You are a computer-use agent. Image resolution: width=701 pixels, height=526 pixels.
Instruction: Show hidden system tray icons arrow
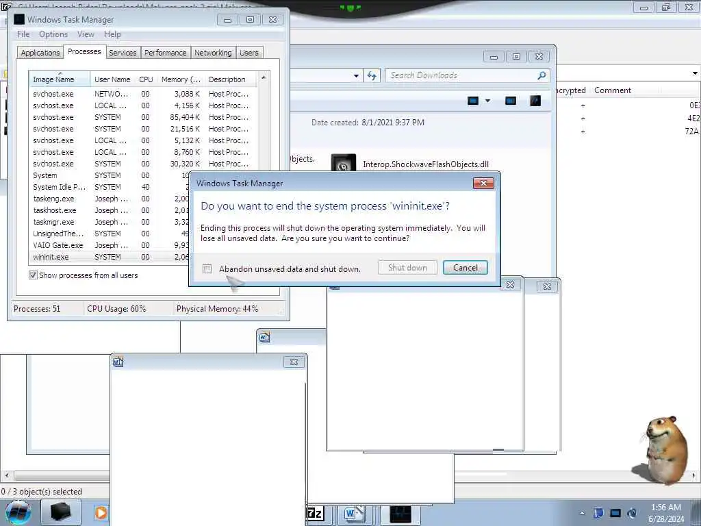click(582, 514)
